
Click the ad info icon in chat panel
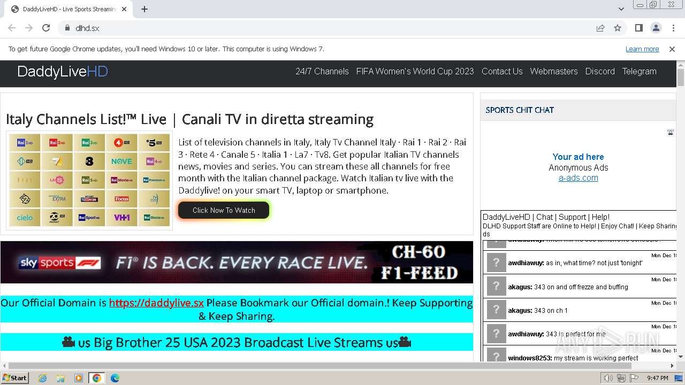671,133
